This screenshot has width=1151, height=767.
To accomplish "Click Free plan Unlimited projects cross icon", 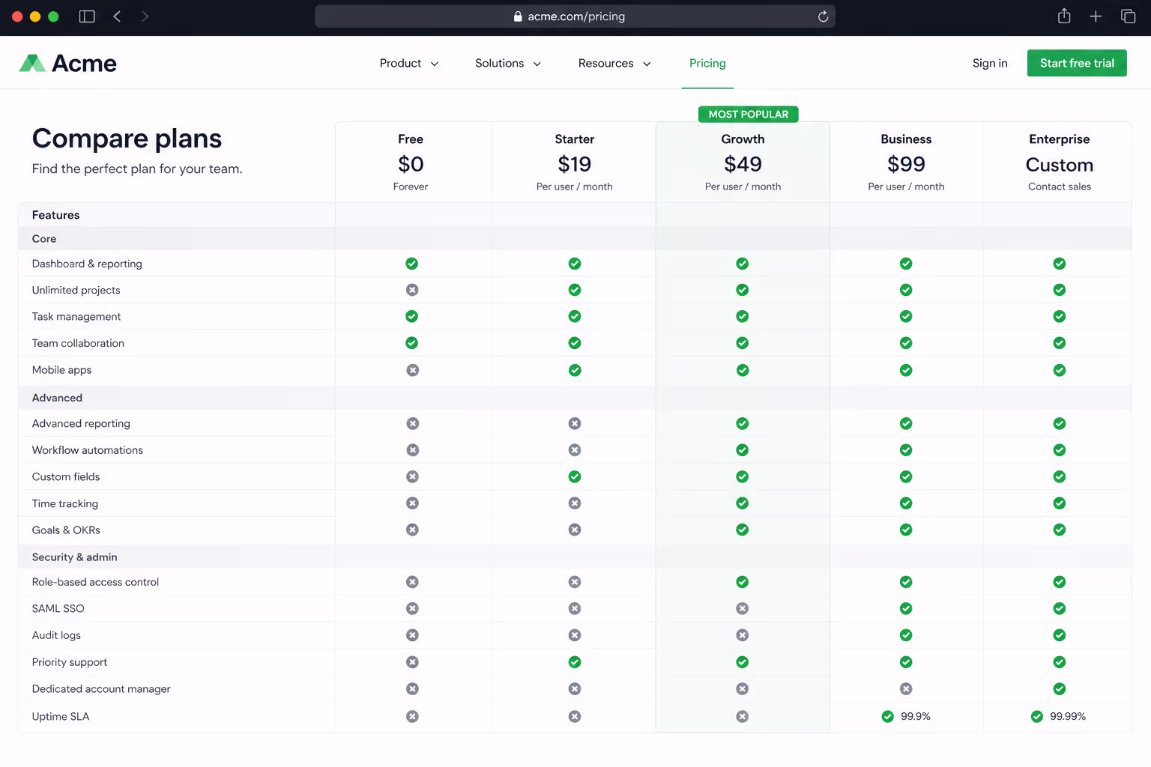I will 412,290.
